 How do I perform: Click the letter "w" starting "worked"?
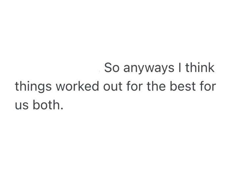[60, 87]
